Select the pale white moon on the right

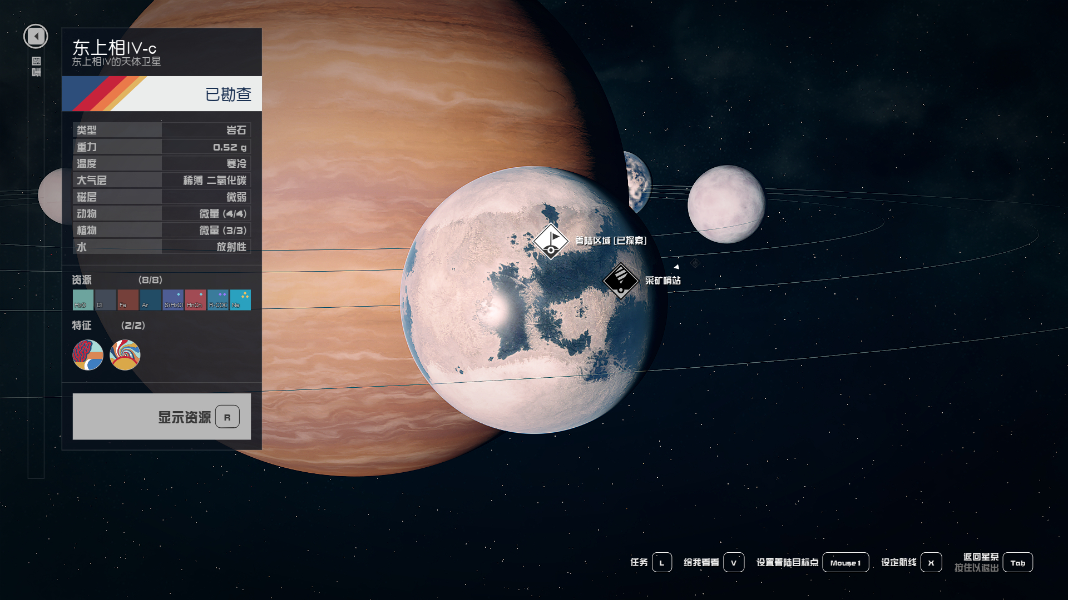coord(726,204)
